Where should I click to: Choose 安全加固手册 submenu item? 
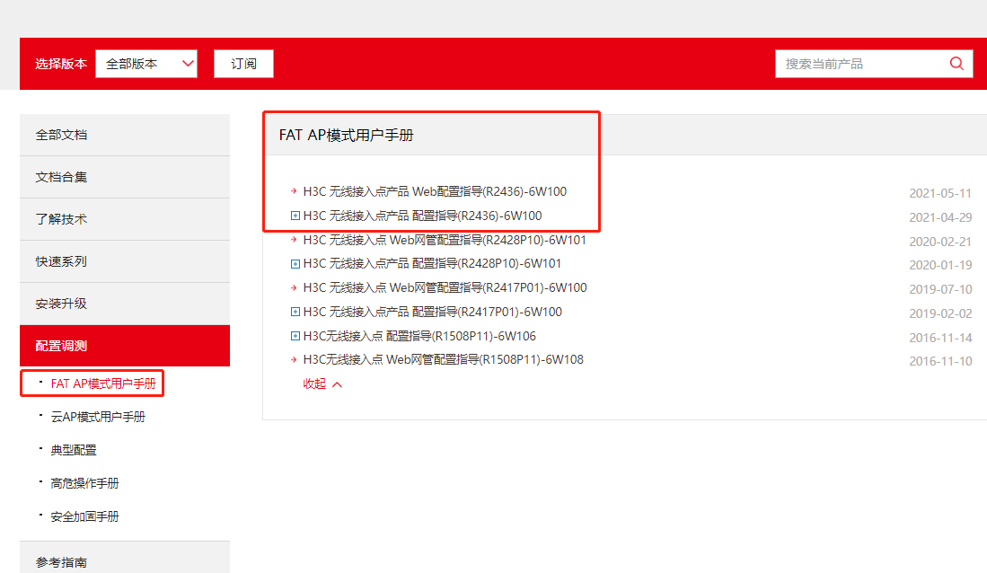(x=85, y=517)
